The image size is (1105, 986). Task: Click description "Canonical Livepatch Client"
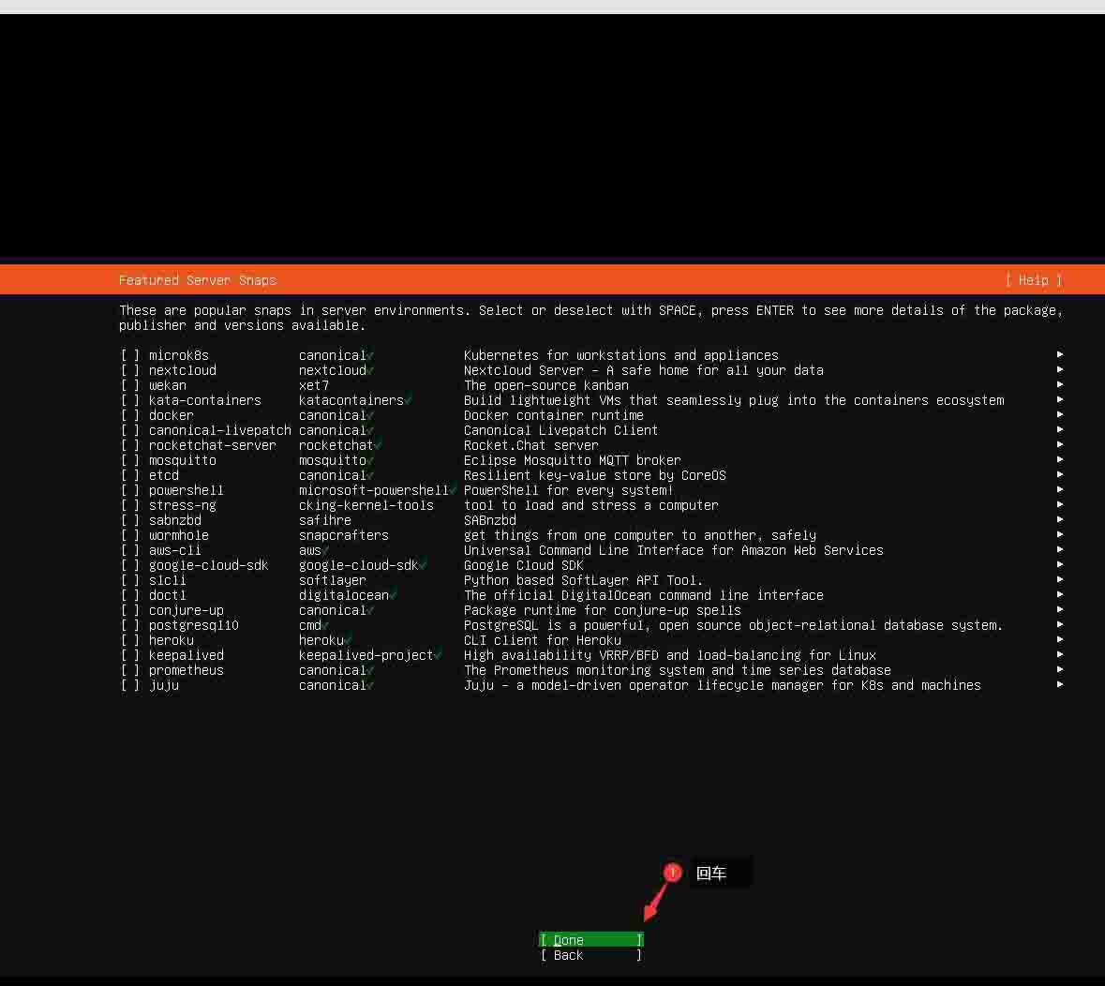point(561,430)
